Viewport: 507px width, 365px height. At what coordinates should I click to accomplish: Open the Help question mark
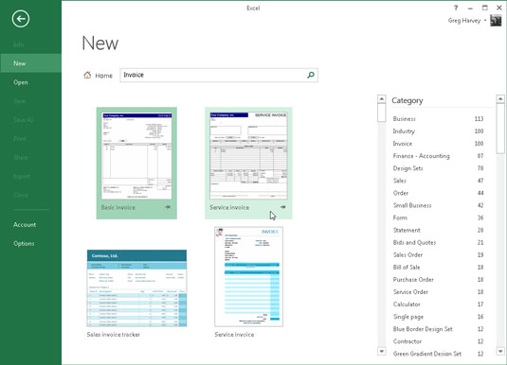click(456, 8)
